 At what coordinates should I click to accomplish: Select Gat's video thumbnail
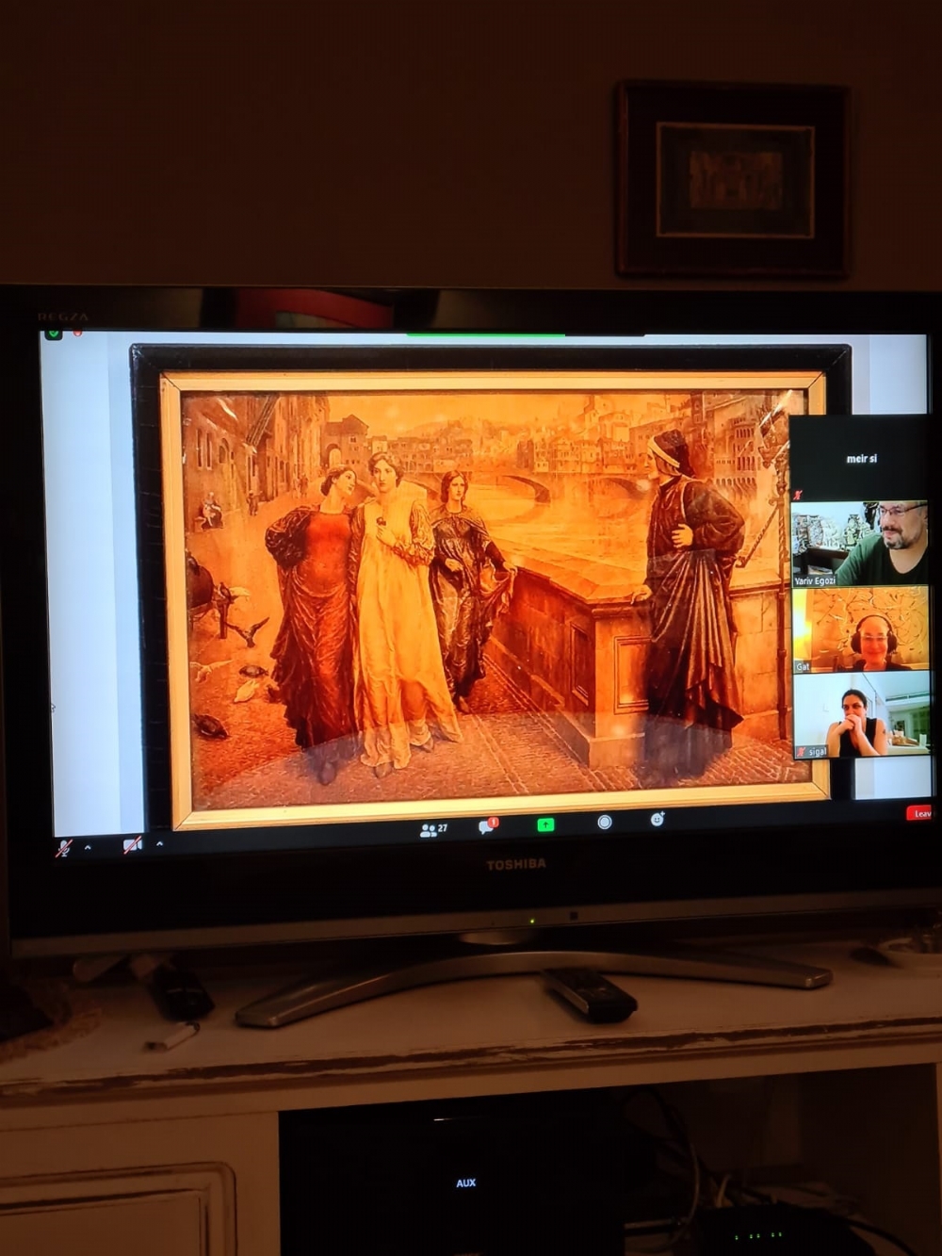[860, 629]
